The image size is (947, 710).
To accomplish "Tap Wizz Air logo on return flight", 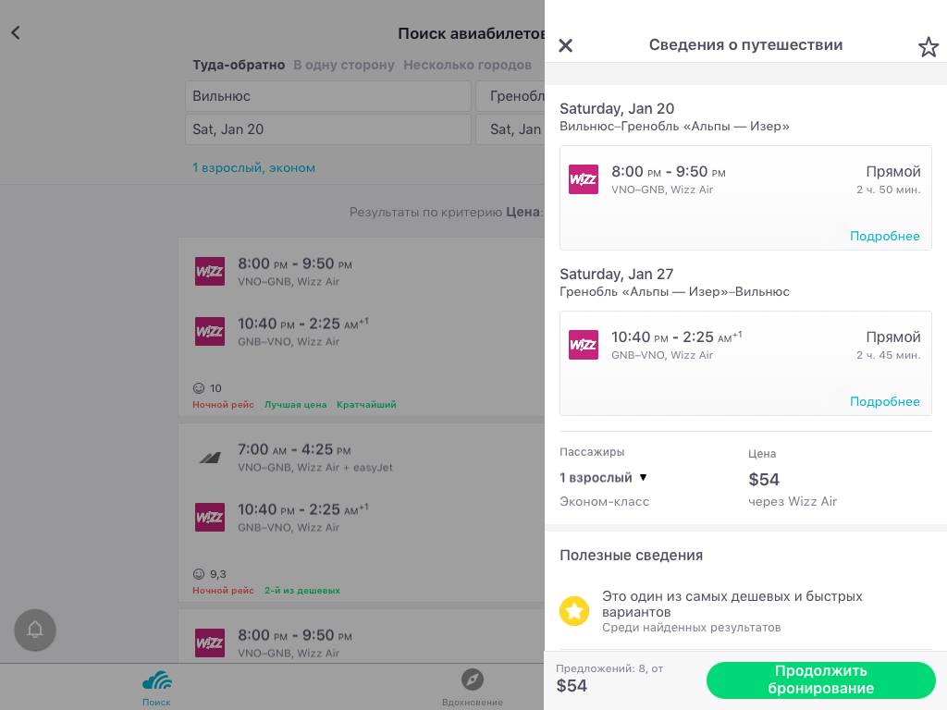I will point(584,345).
